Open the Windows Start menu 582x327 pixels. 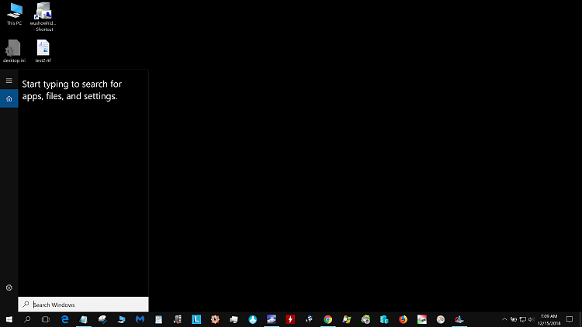(9, 319)
